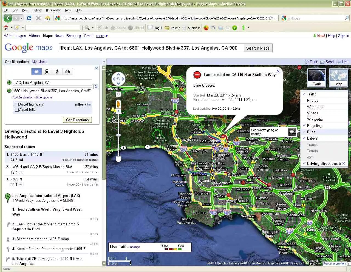The width and height of the screenshot is (351, 272).
Task: Swap start and end points with reverse arrows
Action: [x=96, y=87]
